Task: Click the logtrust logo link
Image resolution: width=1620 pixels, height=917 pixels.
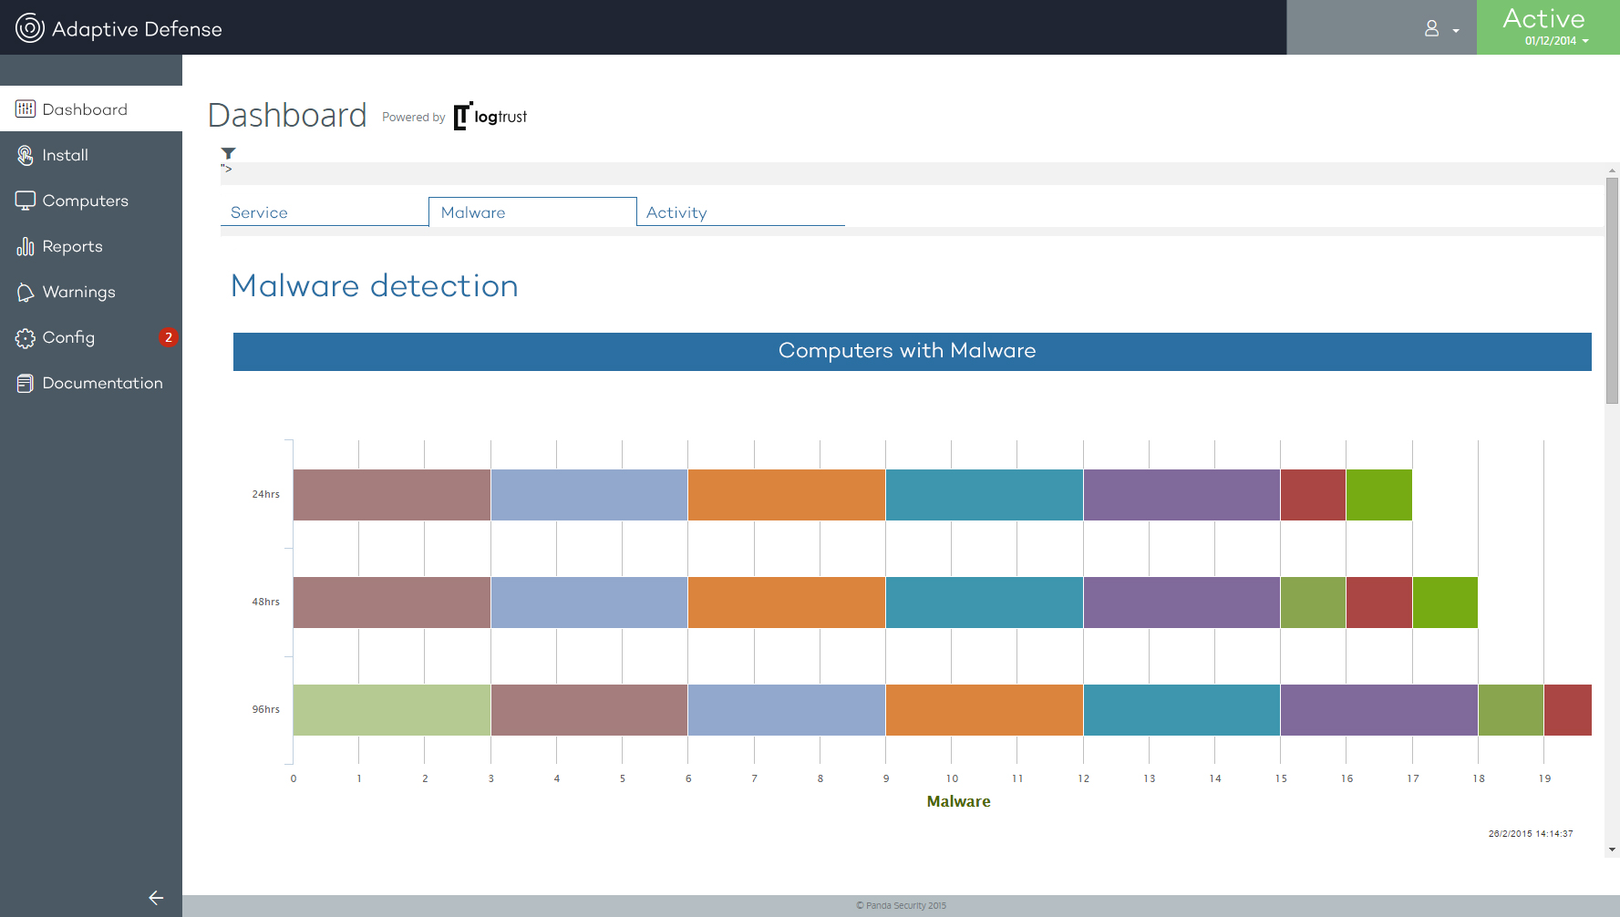Action: (490, 117)
